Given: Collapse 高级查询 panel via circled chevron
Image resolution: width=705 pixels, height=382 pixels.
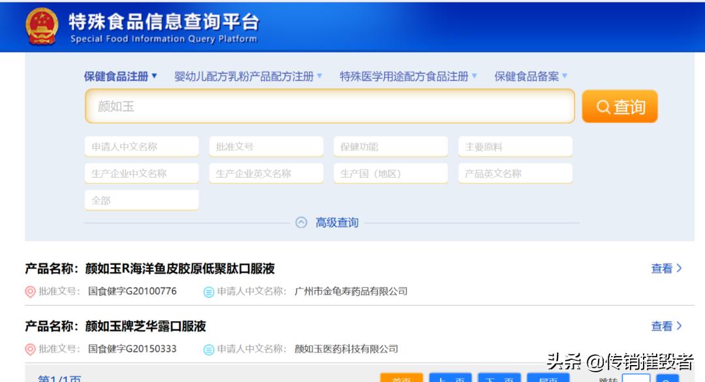Looking at the screenshot, I should click(x=300, y=222).
